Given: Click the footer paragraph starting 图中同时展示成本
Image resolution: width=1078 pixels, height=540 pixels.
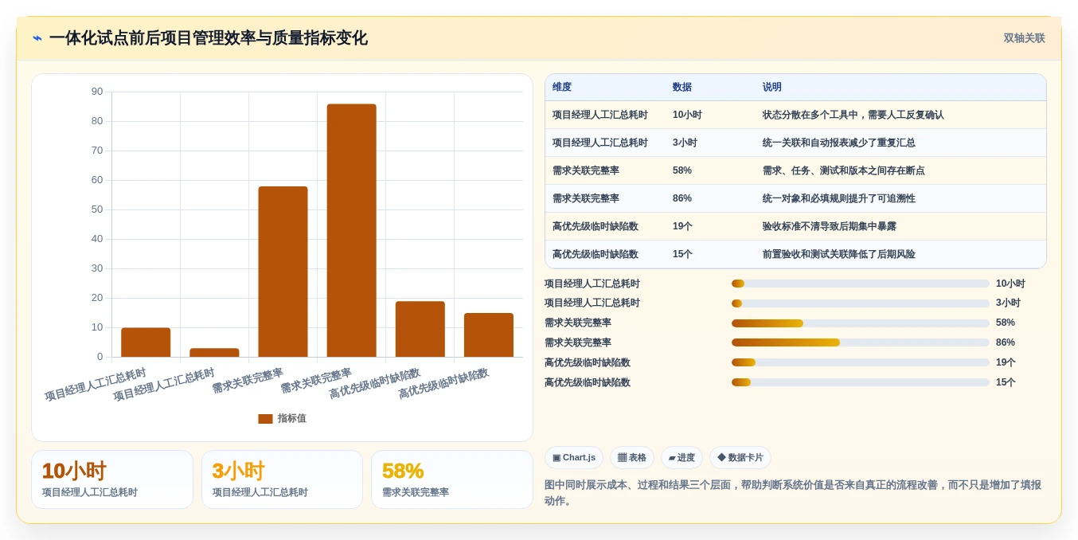Looking at the screenshot, I should pyautogui.click(x=793, y=493).
